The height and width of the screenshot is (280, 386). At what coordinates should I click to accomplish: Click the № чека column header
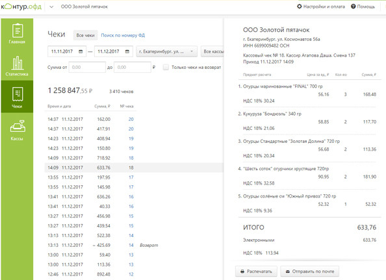pos(127,107)
